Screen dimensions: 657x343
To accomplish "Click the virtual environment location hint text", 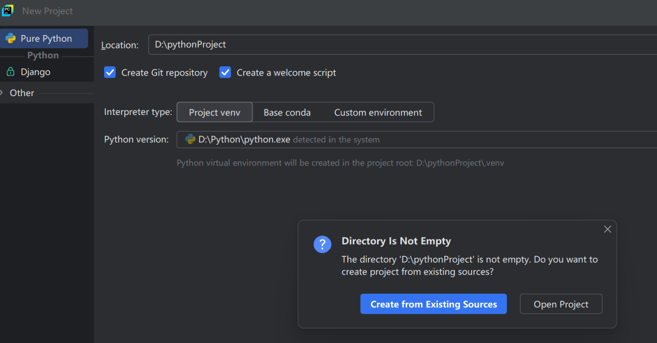I will 340,163.
